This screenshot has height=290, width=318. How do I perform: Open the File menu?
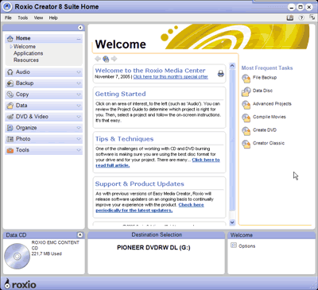(8, 17)
